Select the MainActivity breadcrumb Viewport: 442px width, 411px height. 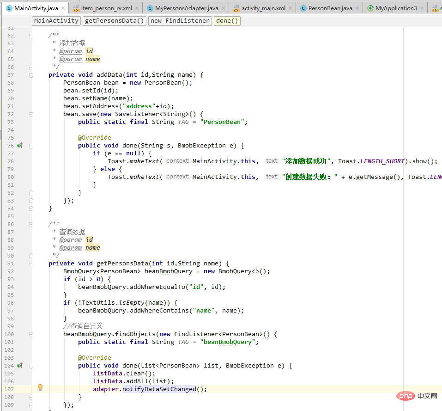pos(56,21)
